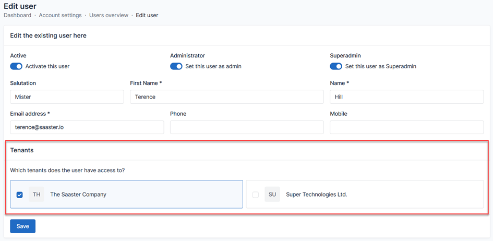The height and width of the screenshot is (241, 493).
Task: Disable the Set this user as admin switch
Action: (176, 66)
